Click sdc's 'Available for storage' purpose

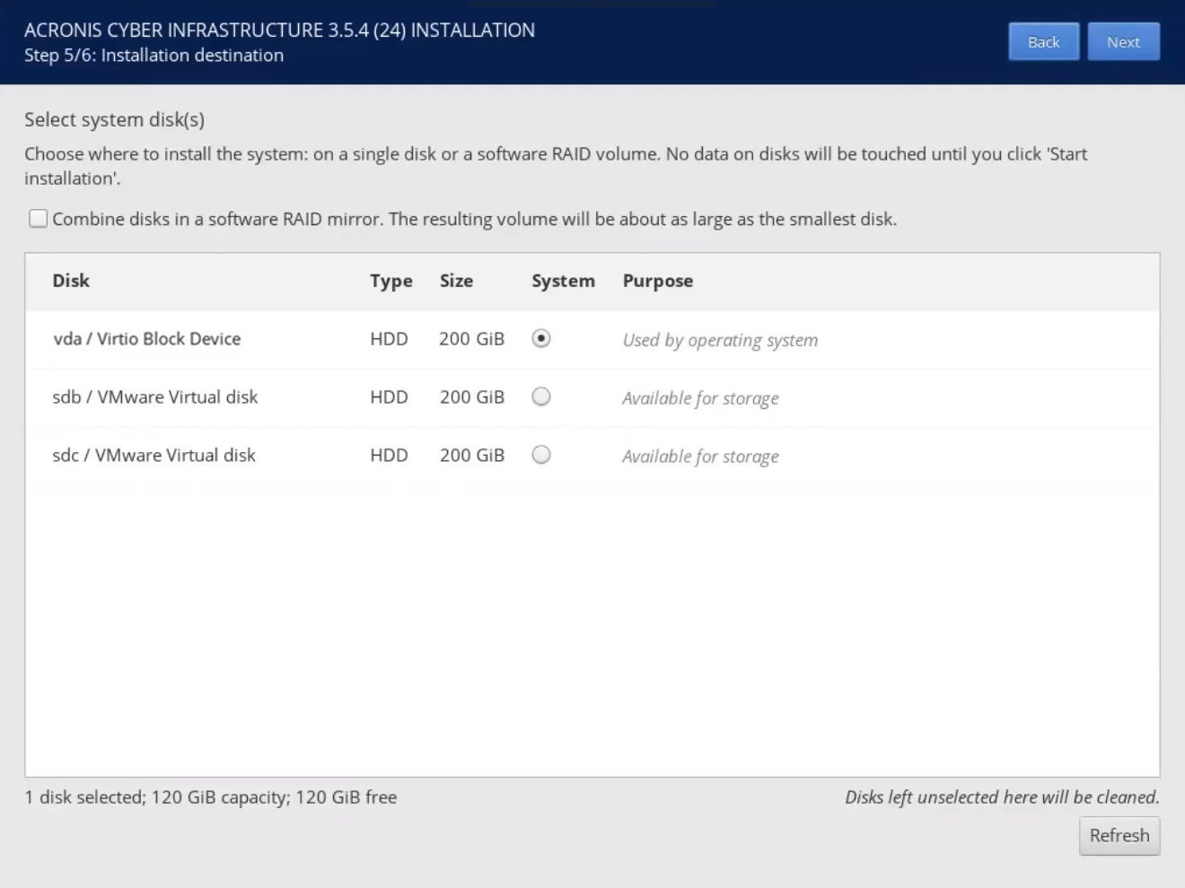pos(700,457)
